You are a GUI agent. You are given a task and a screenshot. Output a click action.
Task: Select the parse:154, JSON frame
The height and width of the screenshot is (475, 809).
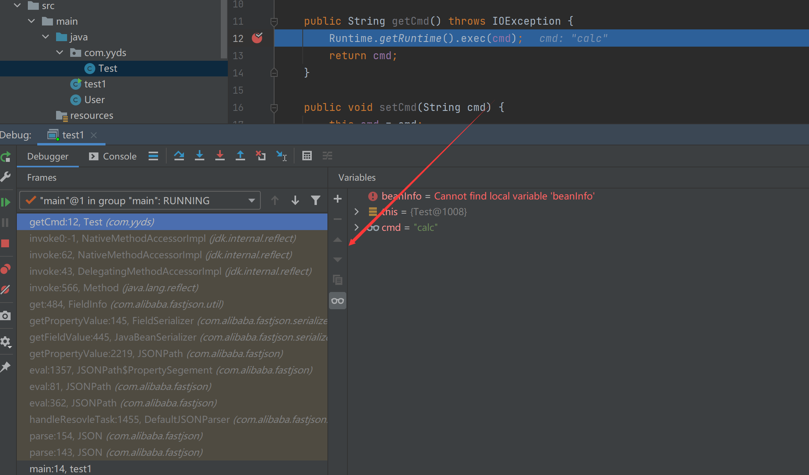[172, 436]
